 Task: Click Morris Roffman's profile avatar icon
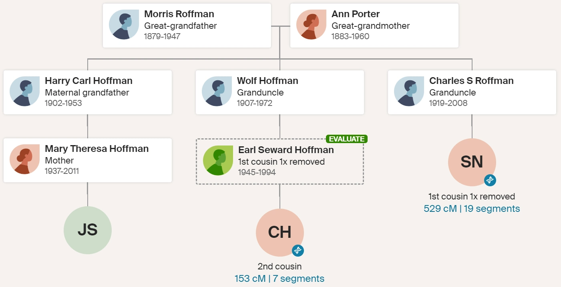124,25
